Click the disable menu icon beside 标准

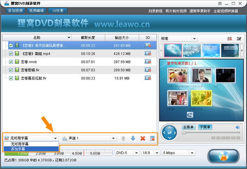(230, 39)
